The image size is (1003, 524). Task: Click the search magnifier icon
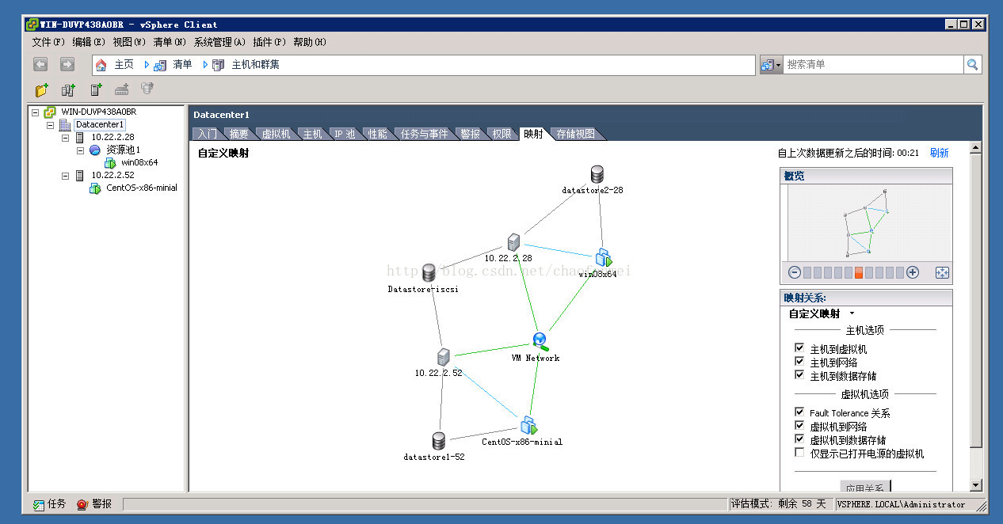pos(973,65)
